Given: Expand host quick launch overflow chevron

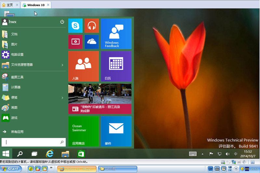Looking at the screenshot, I should (51, 167).
